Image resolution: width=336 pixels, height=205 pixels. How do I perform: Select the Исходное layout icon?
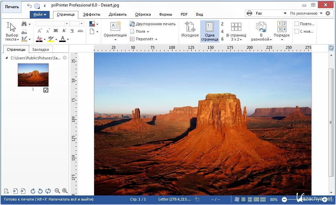coord(190,27)
